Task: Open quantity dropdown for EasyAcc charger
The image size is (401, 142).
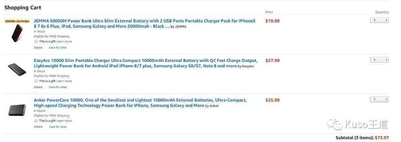Action: (379, 60)
